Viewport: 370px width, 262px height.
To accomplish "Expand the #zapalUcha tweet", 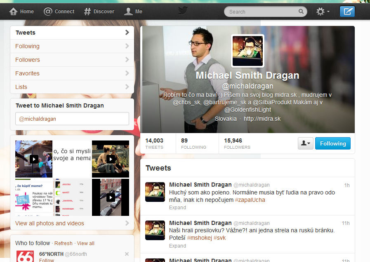I will [x=177, y=208].
